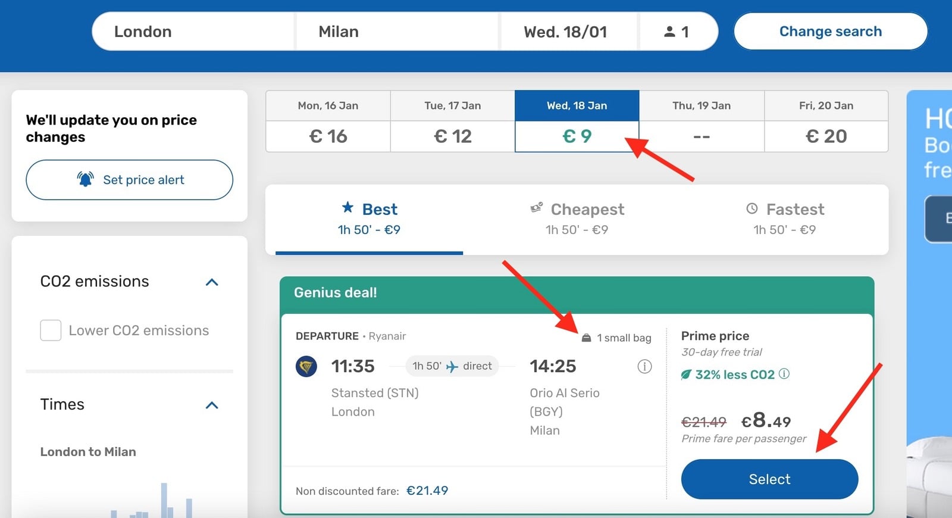The image size is (952, 518).
Task: Select the Tue, 17 Jan date
Action: tap(453, 121)
